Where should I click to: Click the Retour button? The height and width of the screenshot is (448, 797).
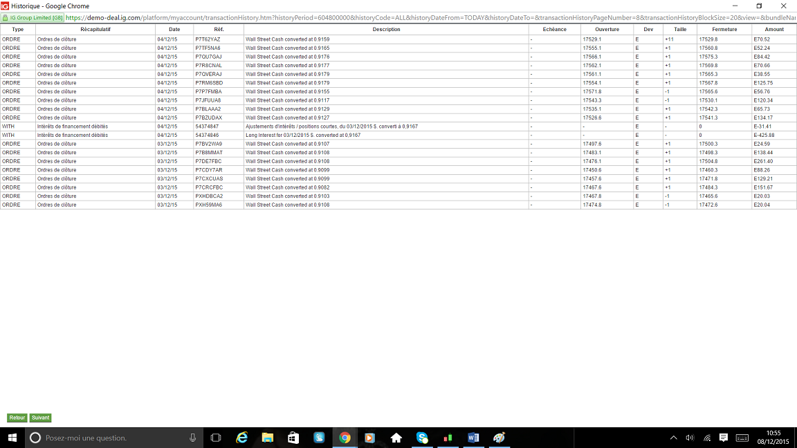point(17,418)
